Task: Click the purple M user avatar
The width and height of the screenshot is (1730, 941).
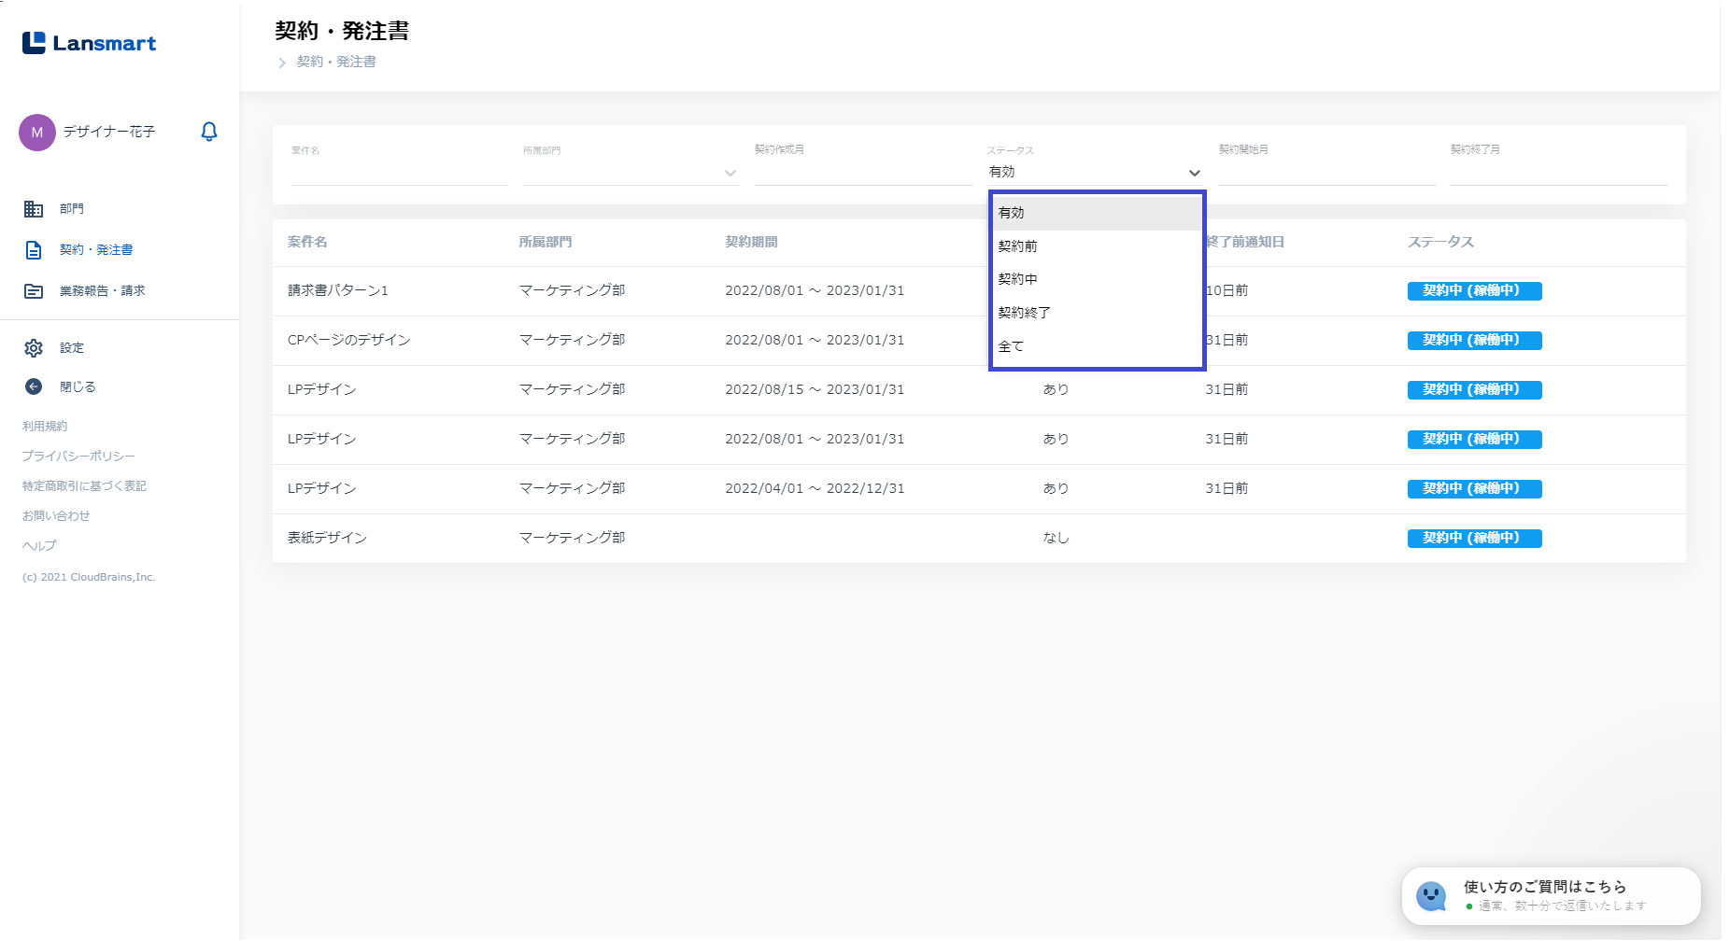Action: point(37,133)
